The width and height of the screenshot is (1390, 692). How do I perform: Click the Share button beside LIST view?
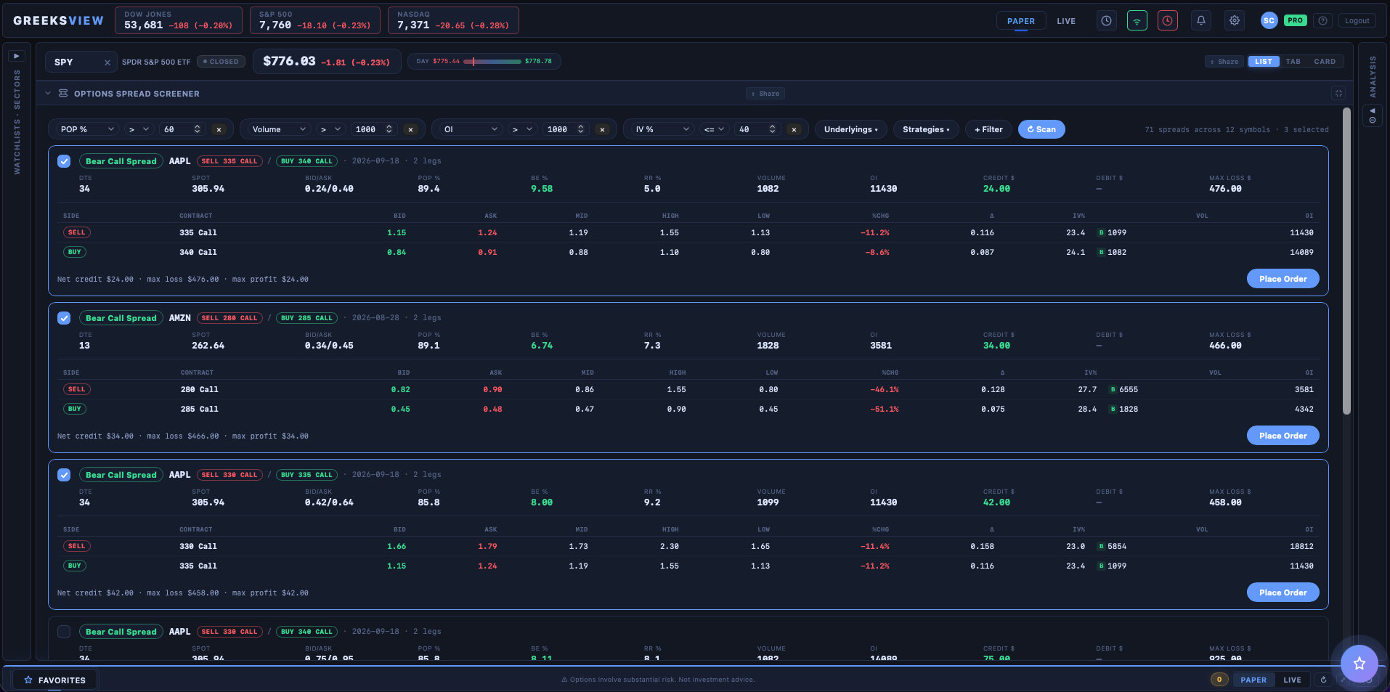coord(1224,62)
